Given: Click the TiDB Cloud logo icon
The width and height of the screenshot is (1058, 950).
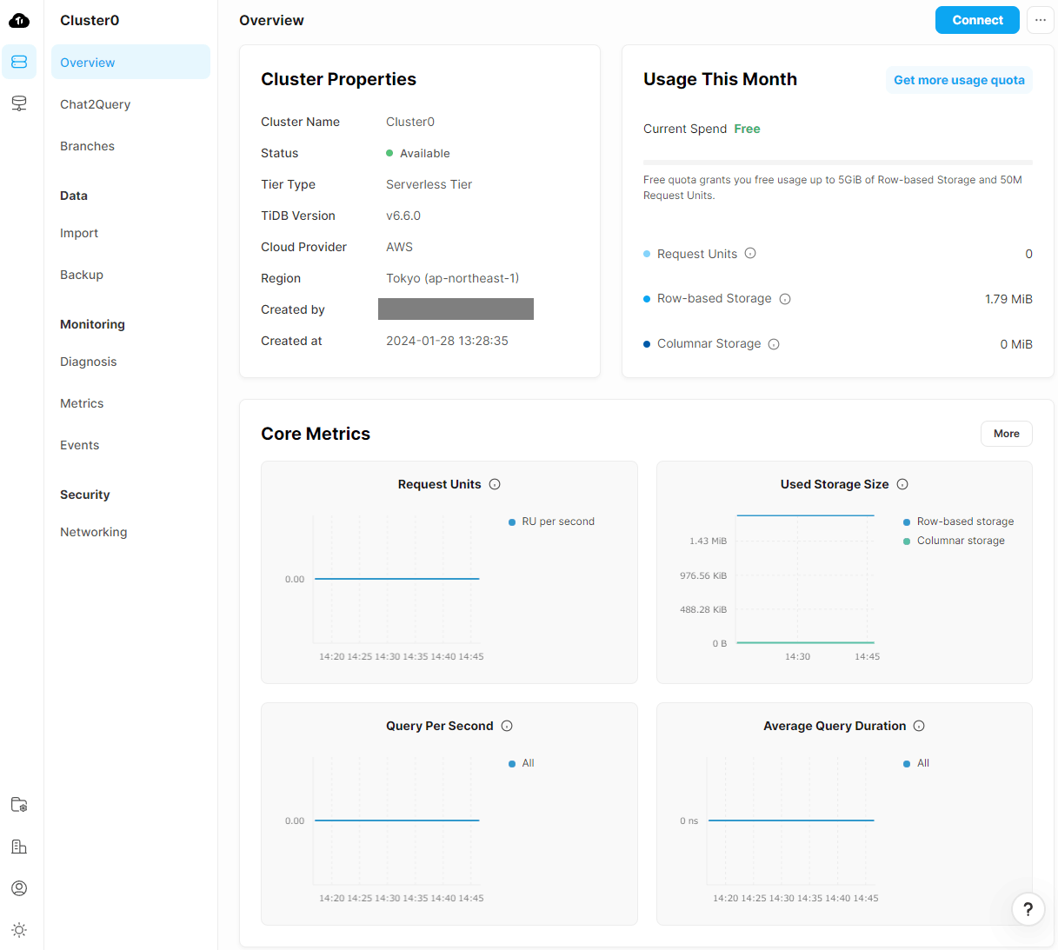Looking at the screenshot, I should tap(19, 20).
